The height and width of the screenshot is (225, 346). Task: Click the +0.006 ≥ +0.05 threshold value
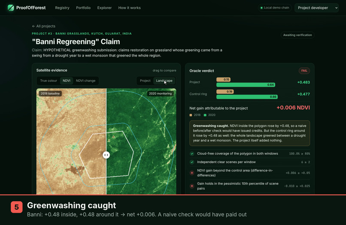297,173
